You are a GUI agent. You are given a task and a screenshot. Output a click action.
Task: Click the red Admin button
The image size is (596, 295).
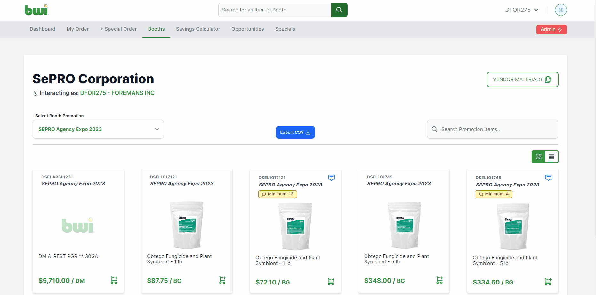(x=551, y=29)
